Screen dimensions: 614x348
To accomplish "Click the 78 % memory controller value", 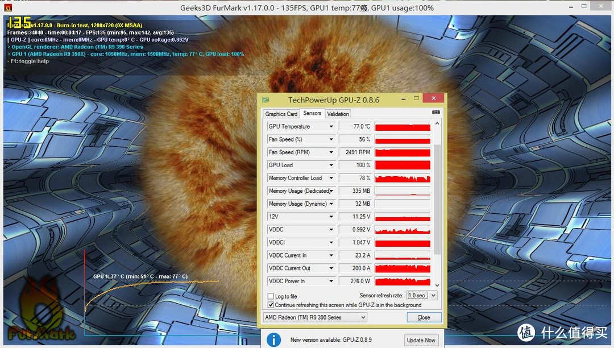I will (364, 178).
